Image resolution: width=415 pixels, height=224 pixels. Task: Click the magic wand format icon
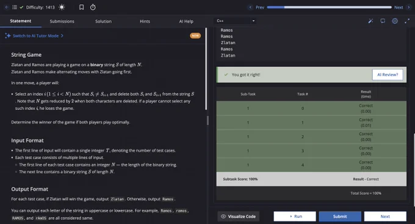(x=370, y=21)
